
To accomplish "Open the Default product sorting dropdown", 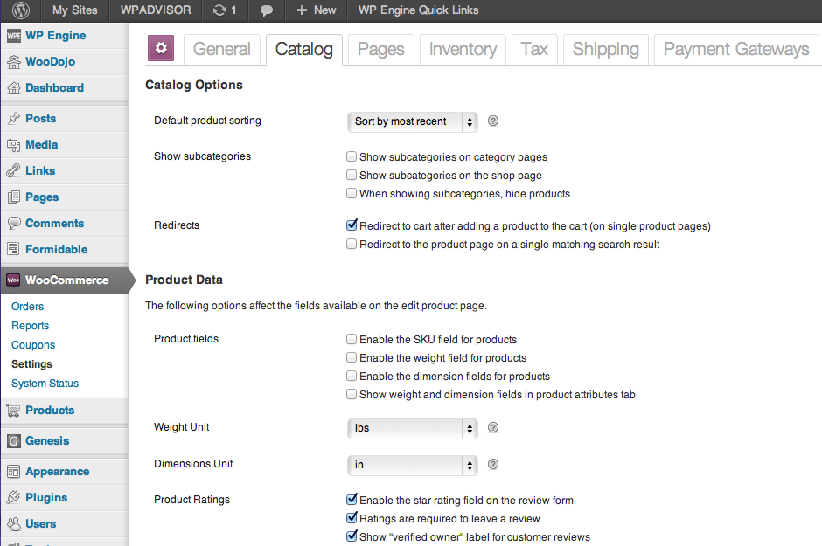I will tap(412, 121).
